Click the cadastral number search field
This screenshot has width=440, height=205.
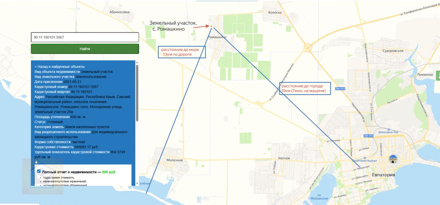(x=85, y=37)
